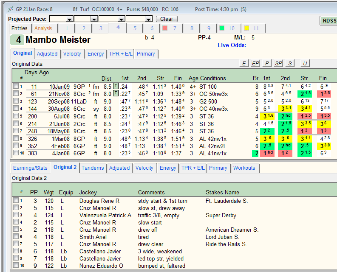Click the Comments column header
This screenshot has width=337, height=272.
pos(151,192)
